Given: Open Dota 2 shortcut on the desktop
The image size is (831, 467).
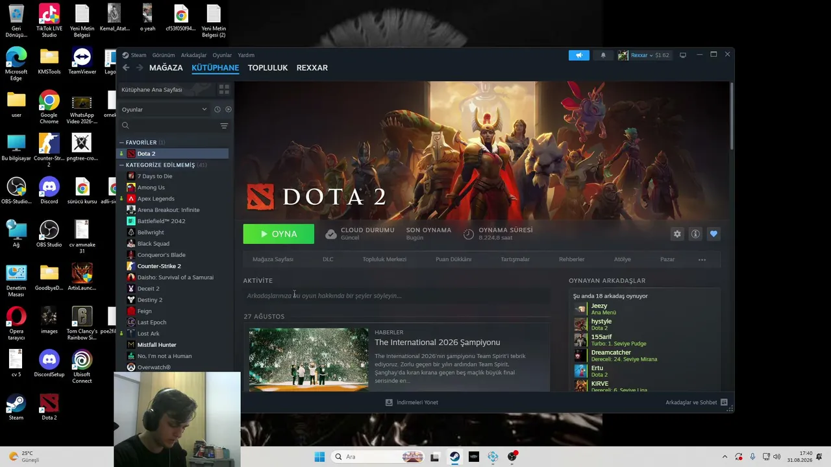Looking at the screenshot, I should pos(49,407).
